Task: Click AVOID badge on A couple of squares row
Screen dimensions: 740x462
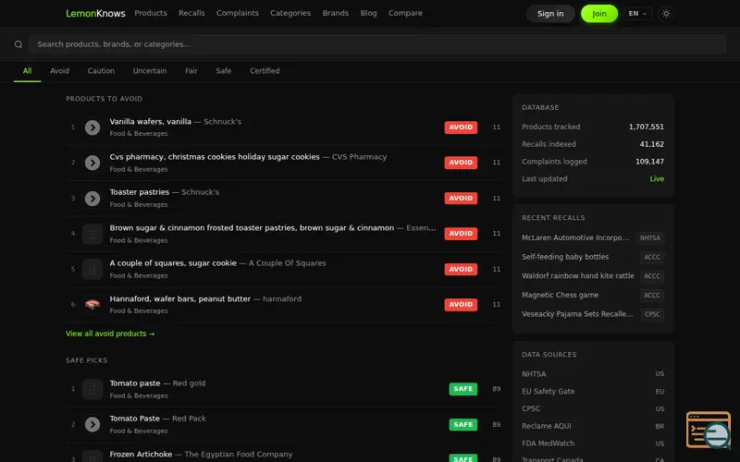Action: coord(461,269)
